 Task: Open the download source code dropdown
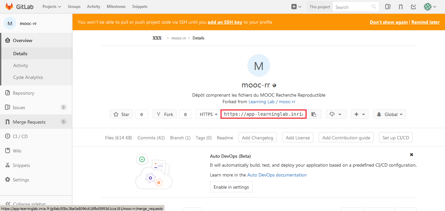pos(336,114)
